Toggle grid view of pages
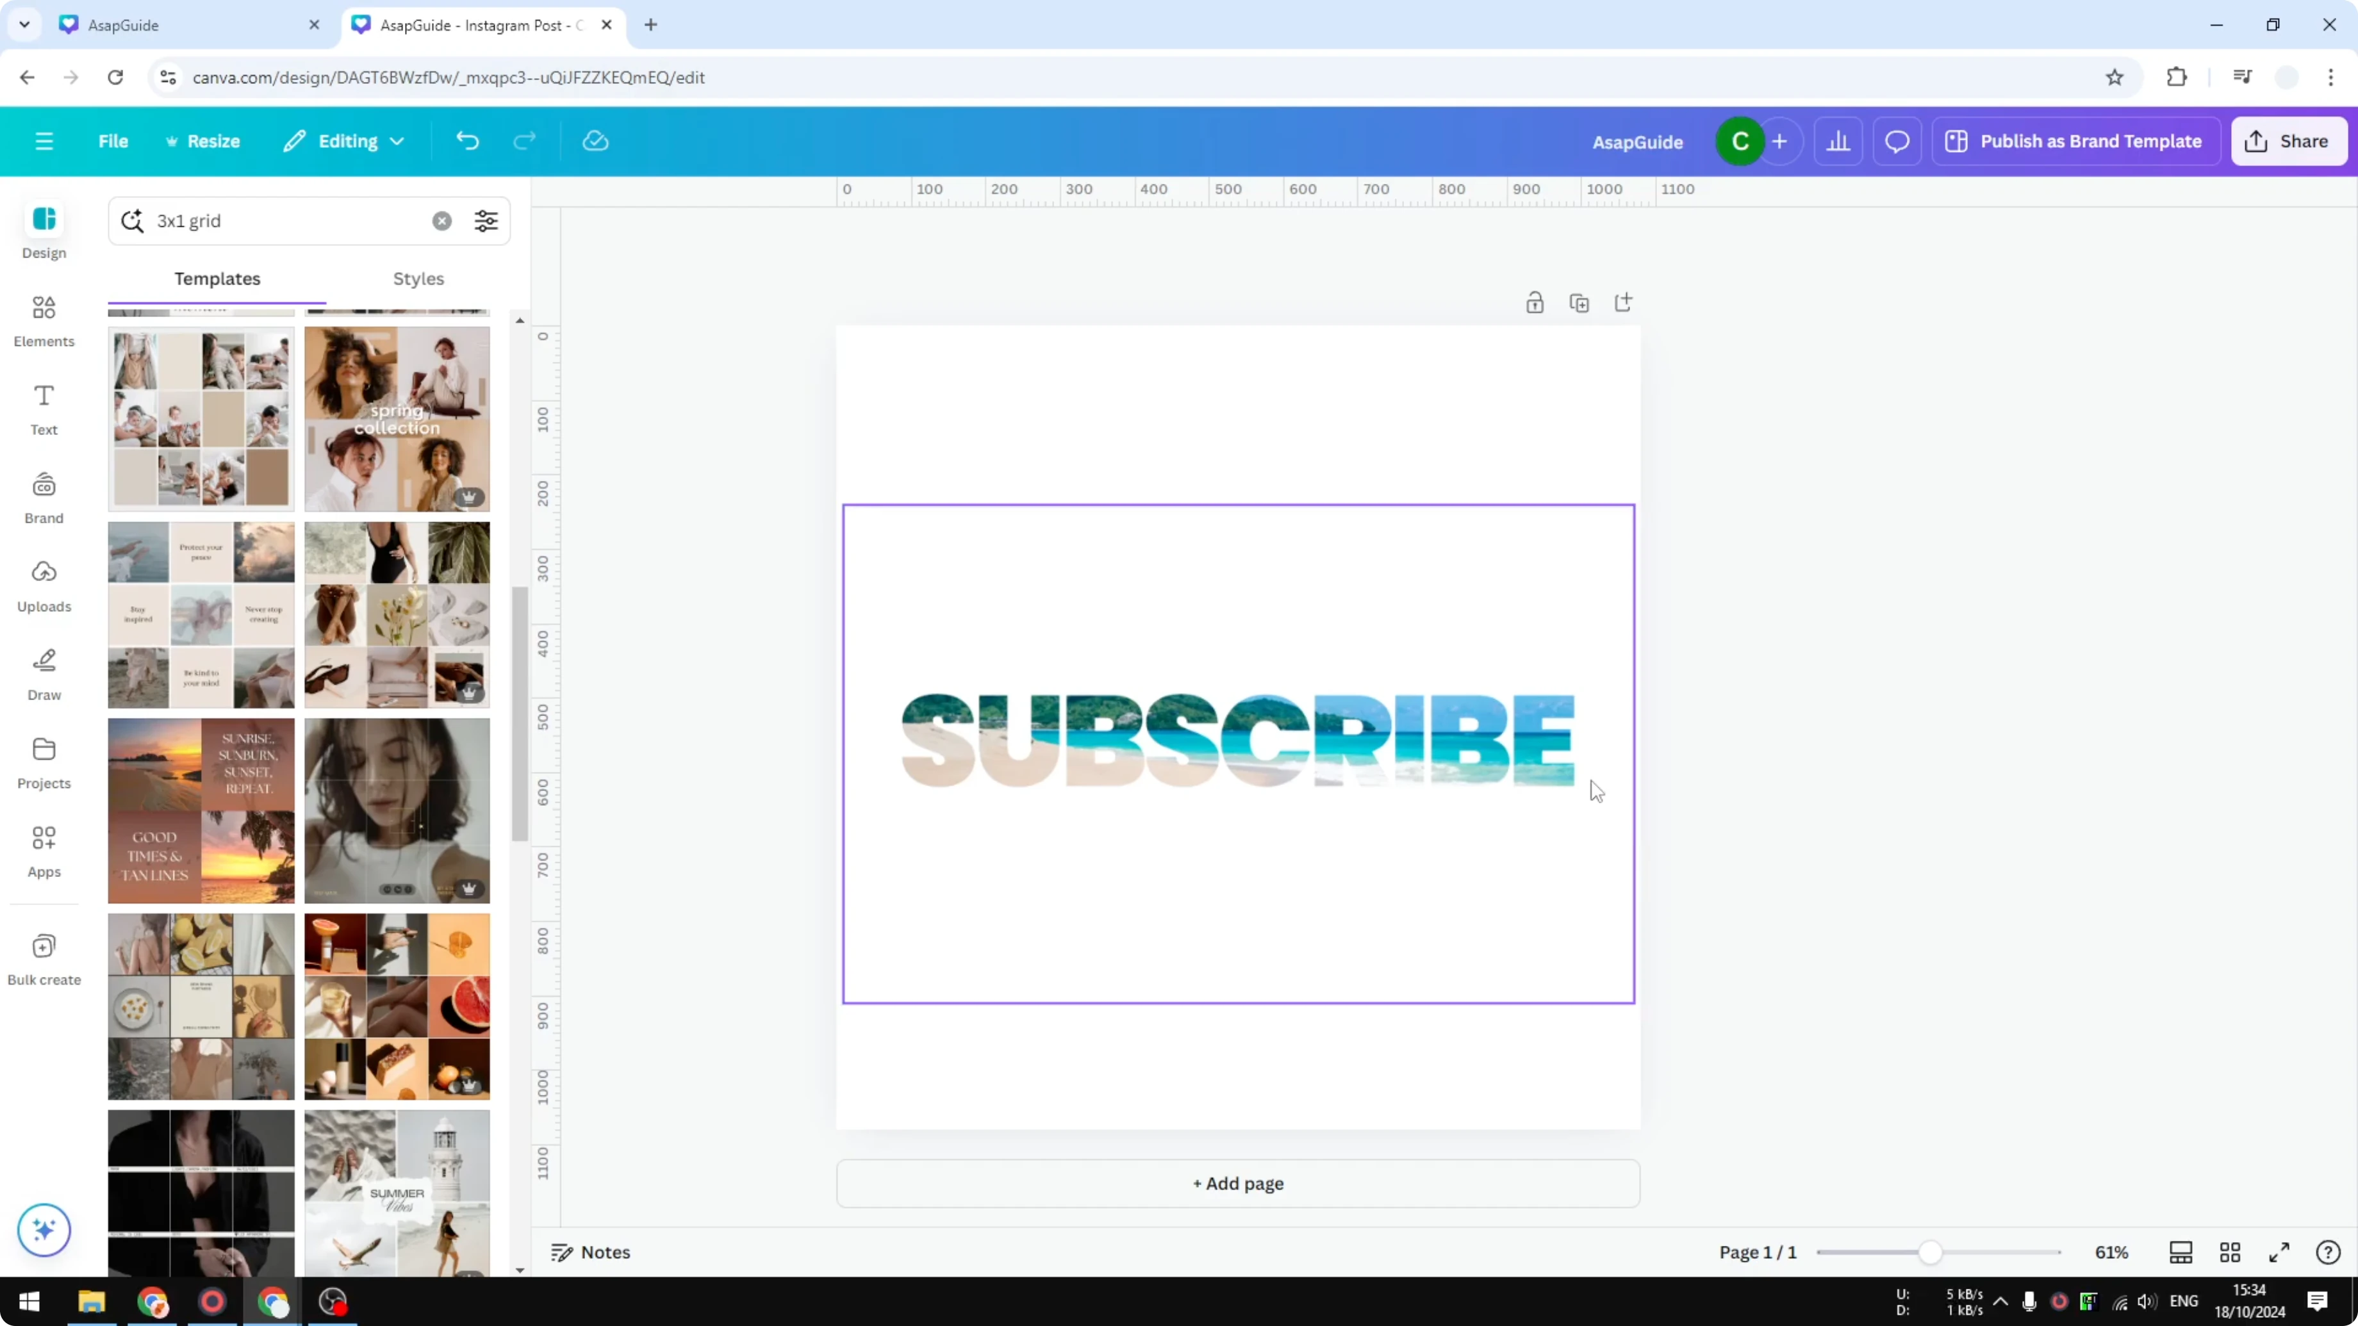 pos(2230,1252)
